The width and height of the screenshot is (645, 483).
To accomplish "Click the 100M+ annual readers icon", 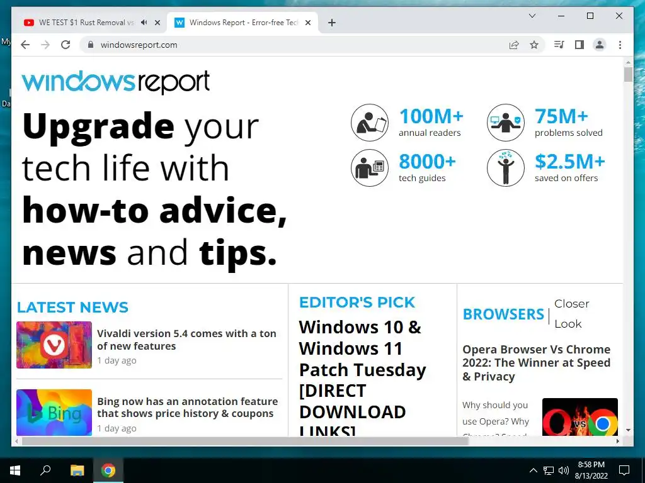I will (x=369, y=123).
